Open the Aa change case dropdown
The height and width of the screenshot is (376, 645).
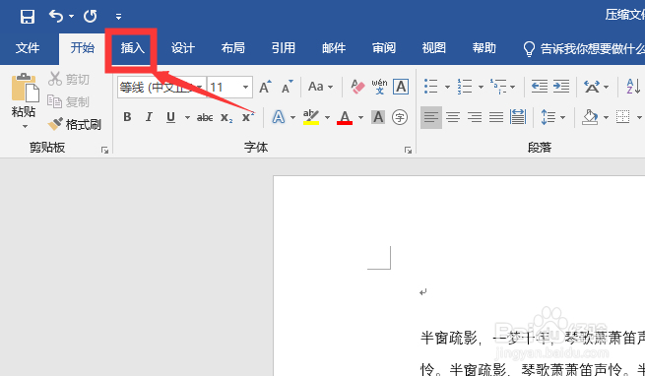tap(320, 87)
